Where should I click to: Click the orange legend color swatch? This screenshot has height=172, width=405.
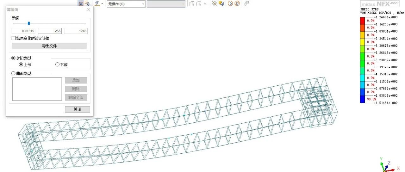pyautogui.click(x=362, y=28)
